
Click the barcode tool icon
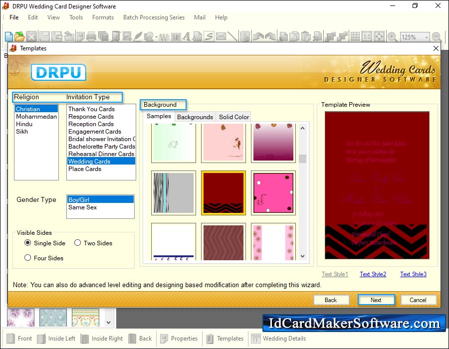[x=176, y=36]
